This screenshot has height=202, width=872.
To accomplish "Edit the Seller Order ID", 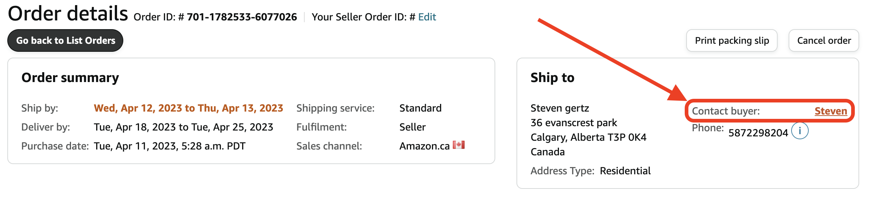I will [x=427, y=17].
